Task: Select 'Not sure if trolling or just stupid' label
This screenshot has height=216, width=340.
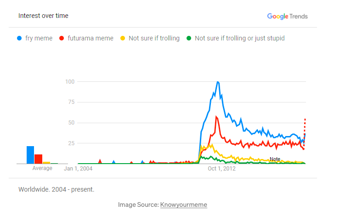Action: [x=239, y=38]
